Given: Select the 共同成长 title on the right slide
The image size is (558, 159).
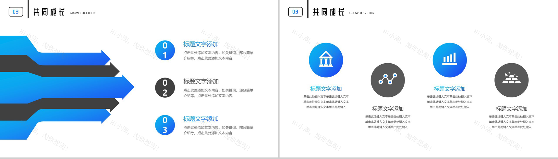Looking at the screenshot, I should 328,12.
